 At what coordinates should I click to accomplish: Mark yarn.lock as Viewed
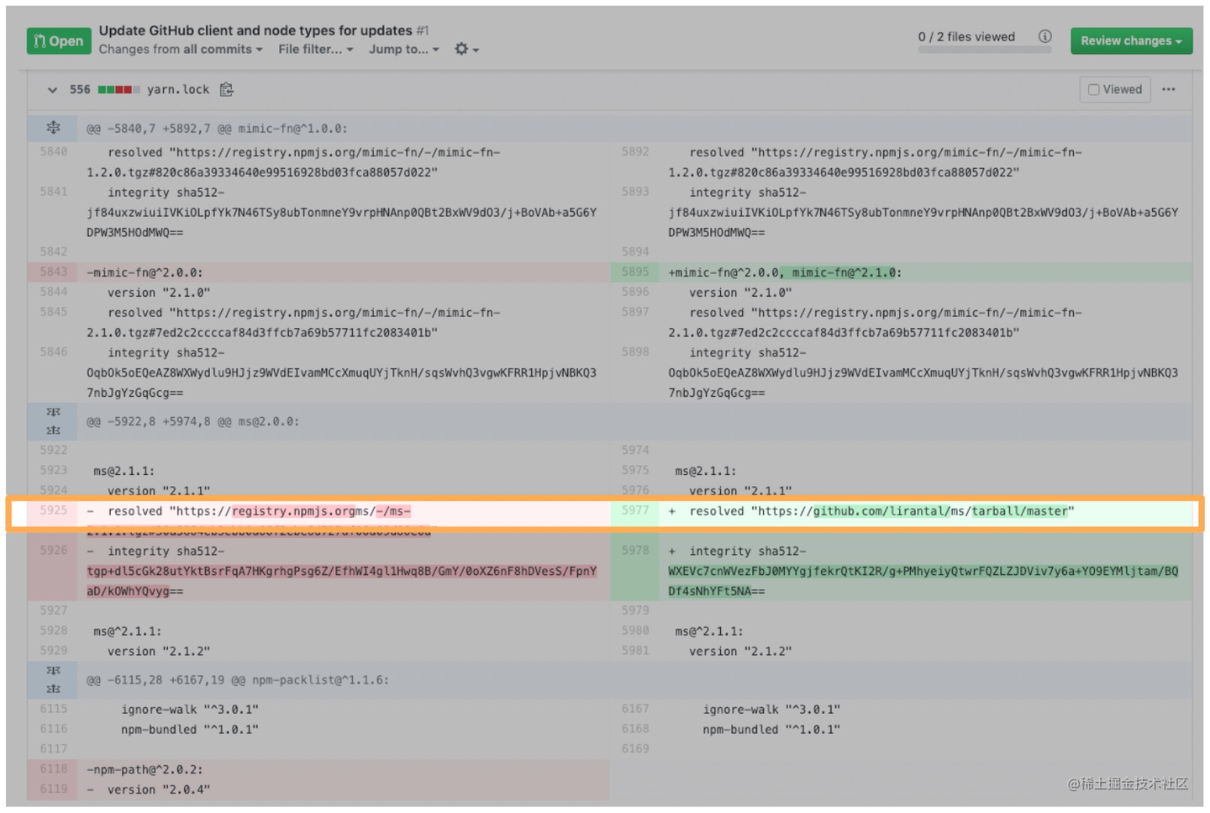1115,89
